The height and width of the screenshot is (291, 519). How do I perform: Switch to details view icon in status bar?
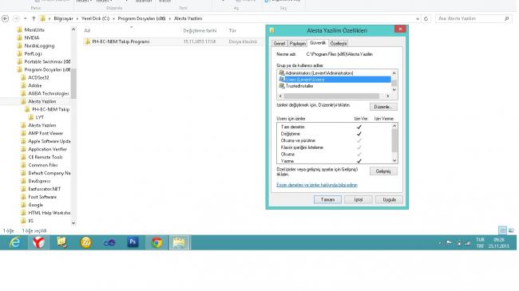[x=502, y=230]
